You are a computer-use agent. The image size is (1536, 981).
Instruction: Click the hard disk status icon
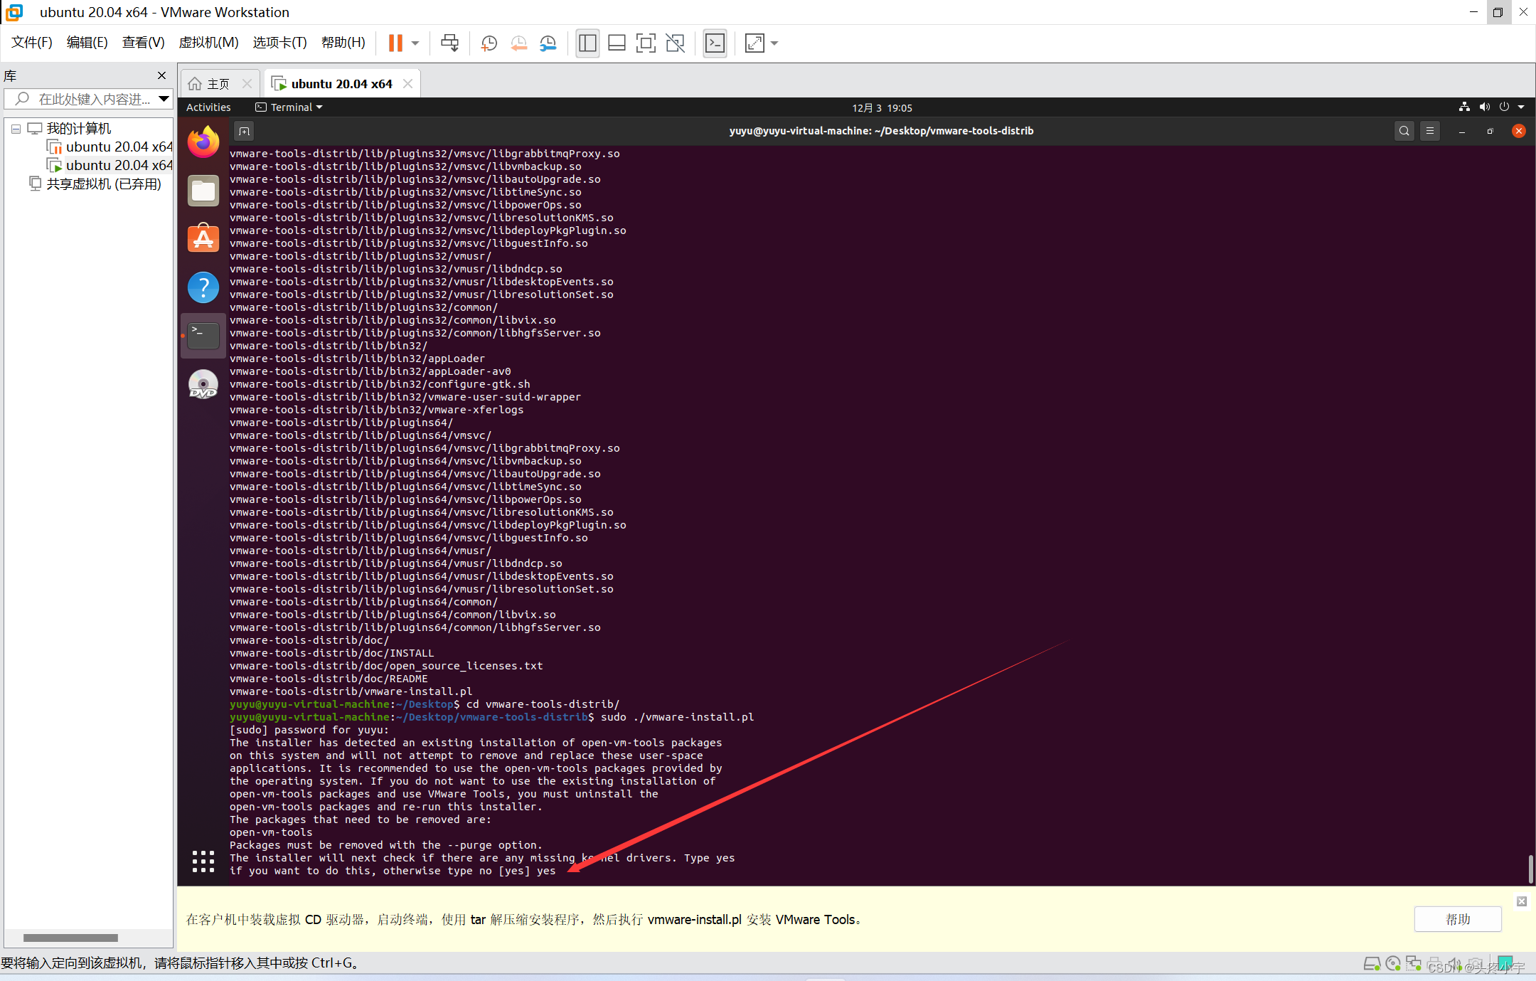pyautogui.click(x=1372, y=964)
